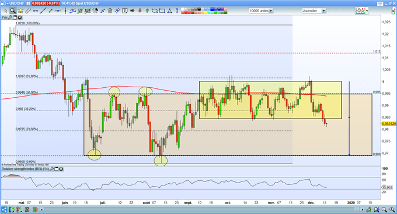The image size is (397, 214).
Task: Select the ruler measuring tool
Action: click(x=28, y=11)
